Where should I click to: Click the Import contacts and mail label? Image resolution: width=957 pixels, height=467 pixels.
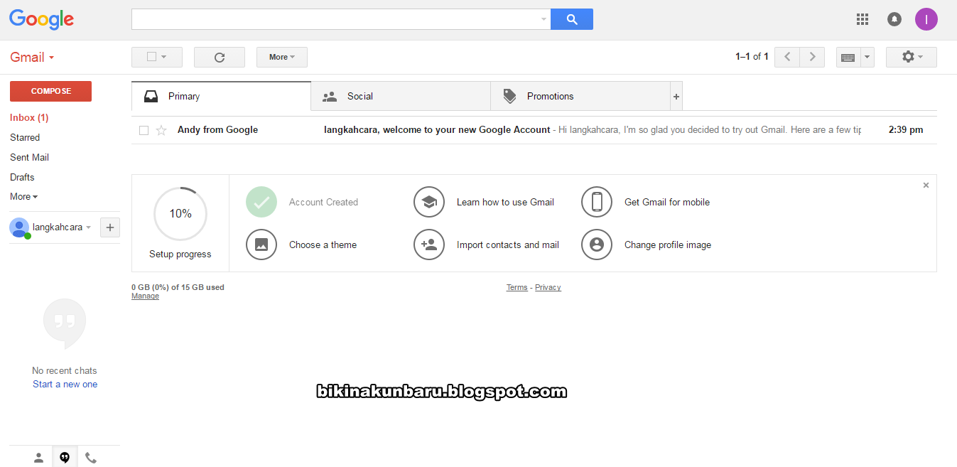(x=508, y=245)
